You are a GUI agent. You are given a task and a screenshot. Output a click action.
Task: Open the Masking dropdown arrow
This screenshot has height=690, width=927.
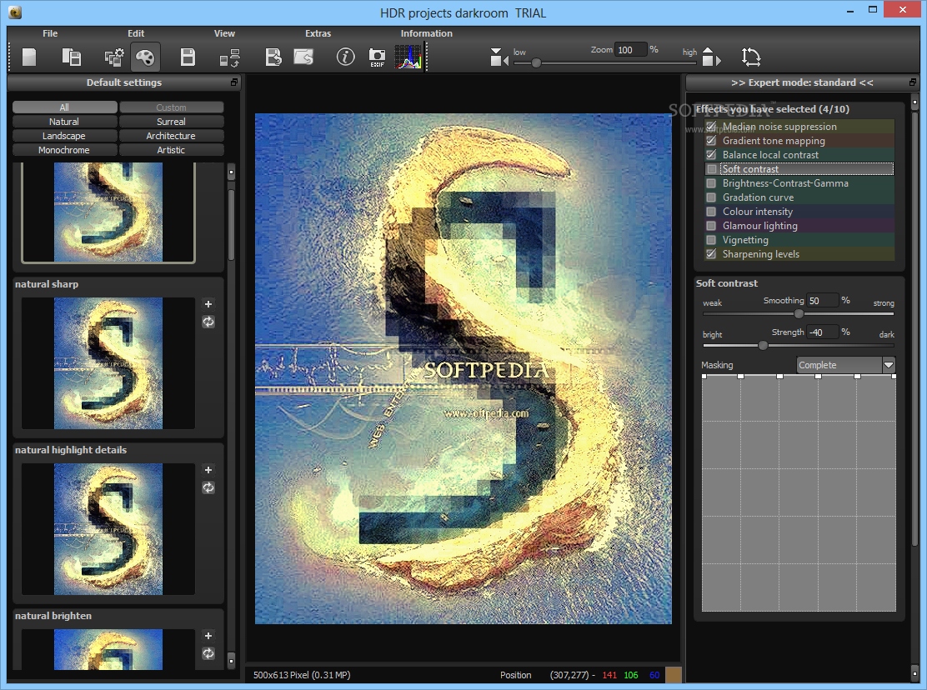(889, 365)
